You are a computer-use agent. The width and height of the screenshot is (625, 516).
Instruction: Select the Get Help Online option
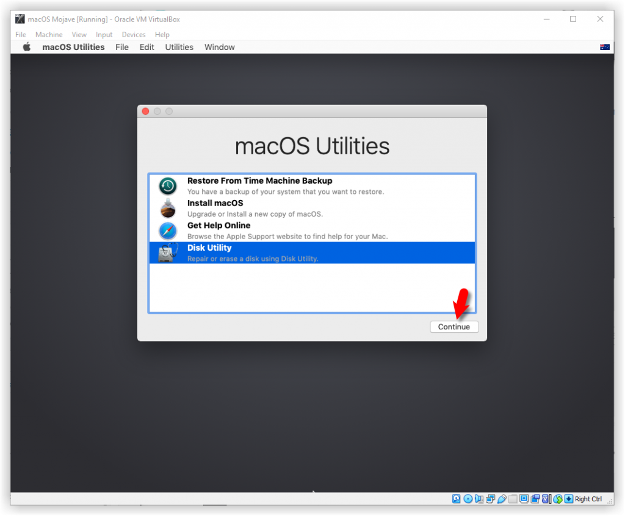[219, 226]
